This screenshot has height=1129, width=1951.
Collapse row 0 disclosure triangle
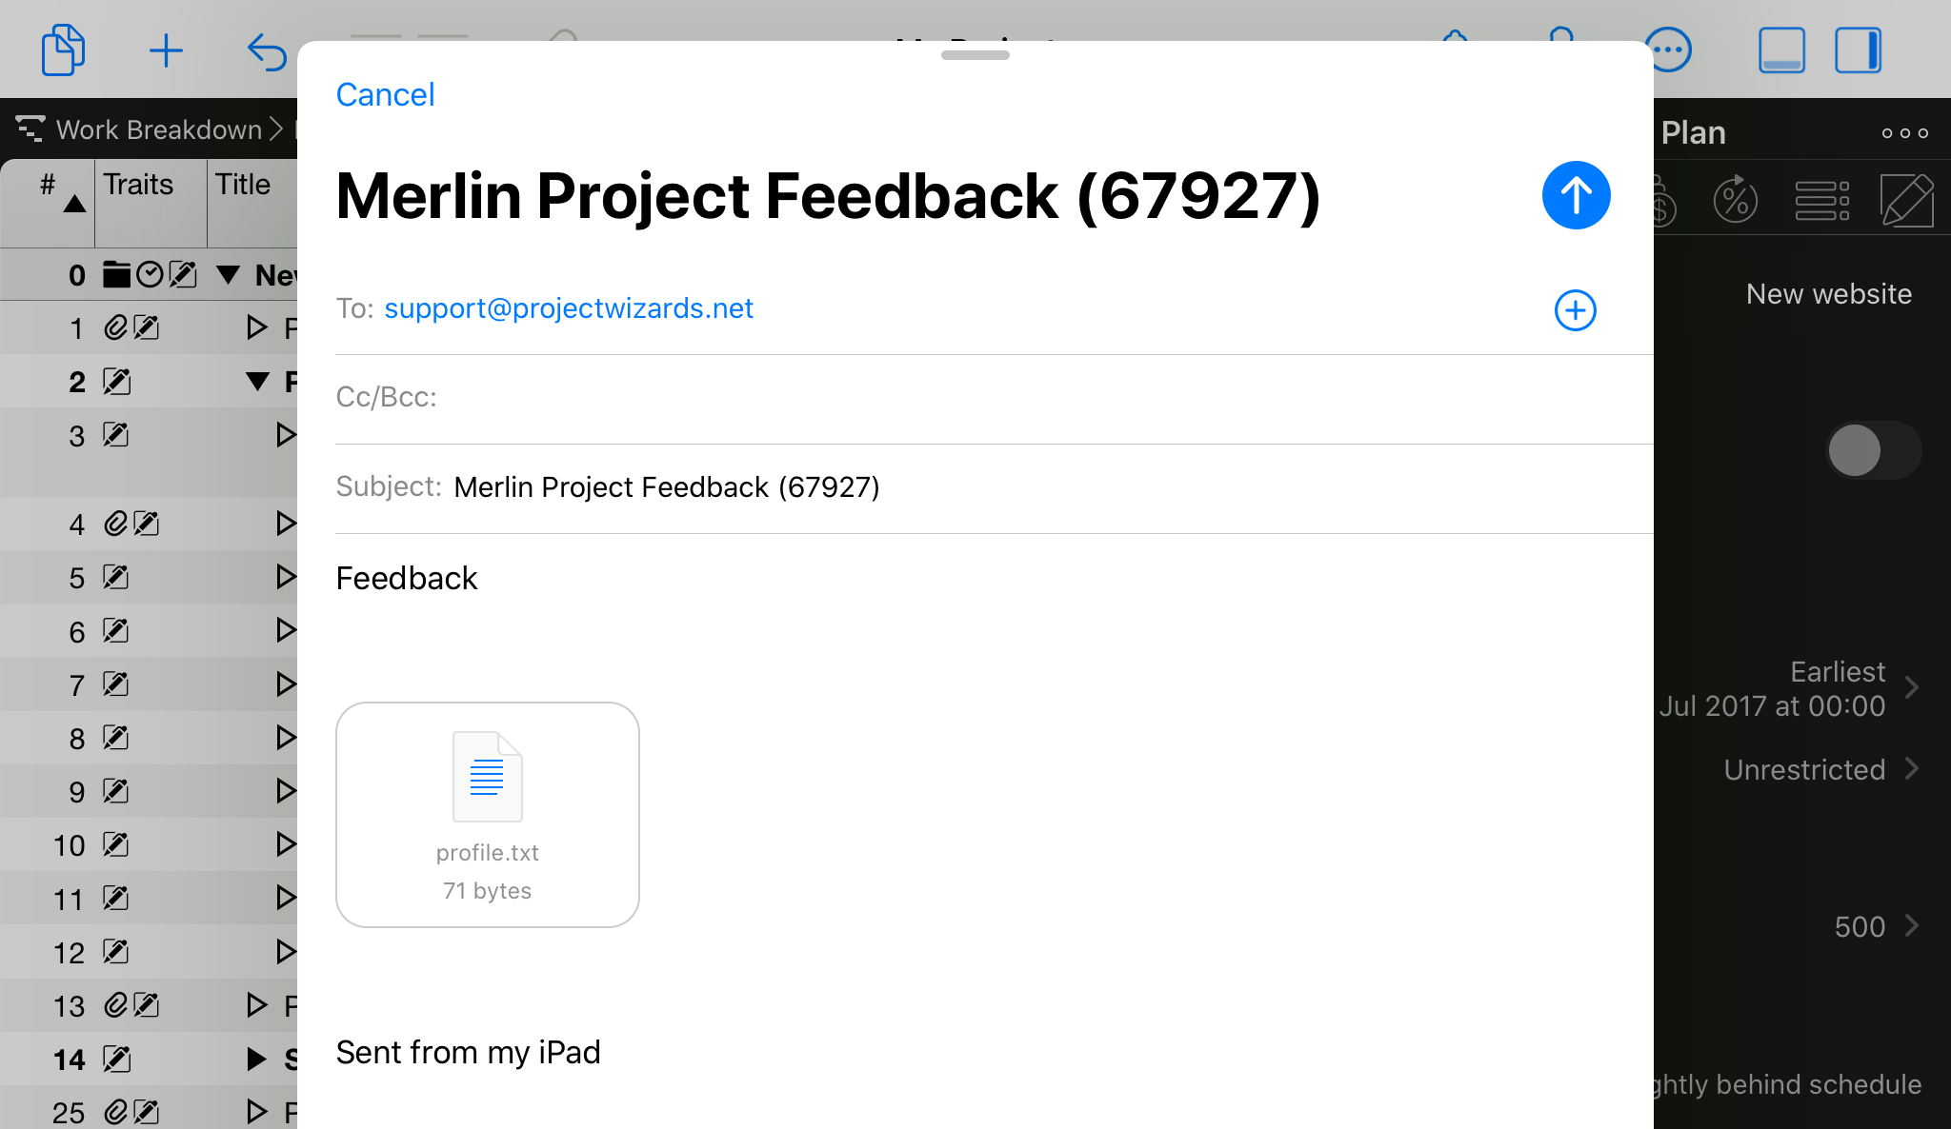point(228,275)
